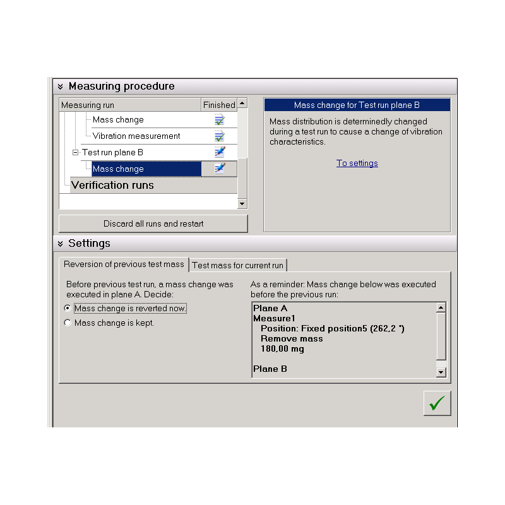Collapse the Measuring procedure section chevron
The image size is (505, 505).
pyautogui.click(x=61, y=86)
